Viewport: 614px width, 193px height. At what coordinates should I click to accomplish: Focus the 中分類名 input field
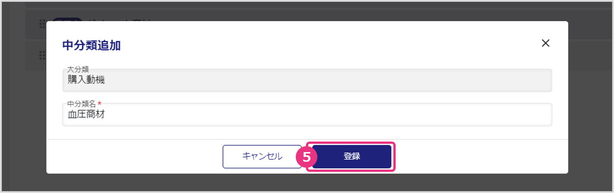point(307,115)
